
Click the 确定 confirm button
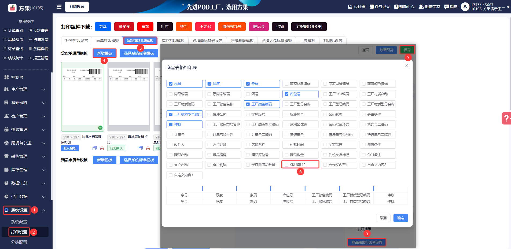click(x=400, y=218)
